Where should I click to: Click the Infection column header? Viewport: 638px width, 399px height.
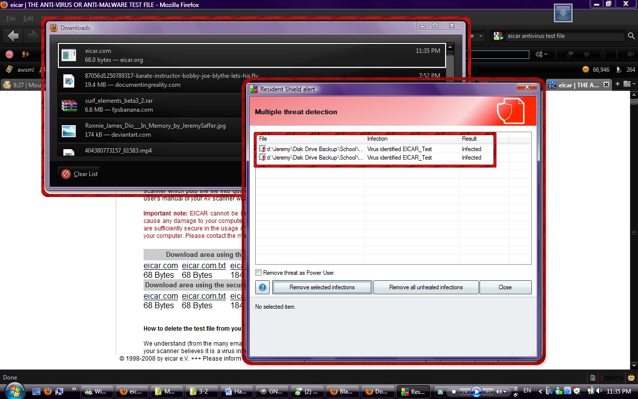click(412, 139)
